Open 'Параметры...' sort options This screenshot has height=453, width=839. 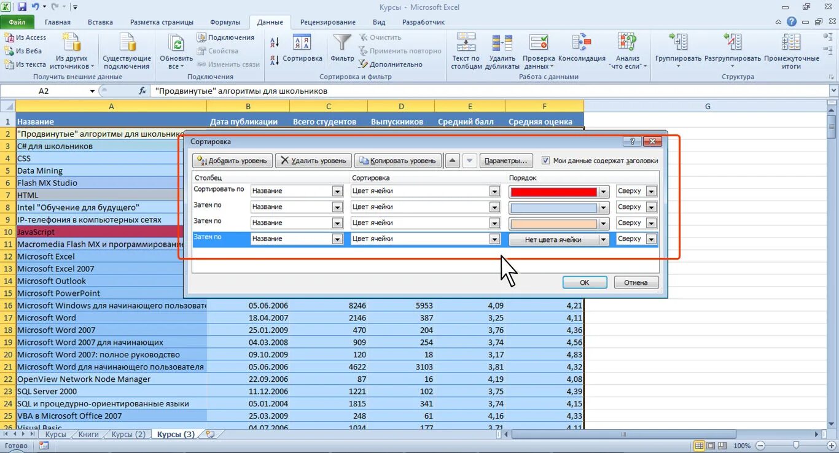(506, 161)
